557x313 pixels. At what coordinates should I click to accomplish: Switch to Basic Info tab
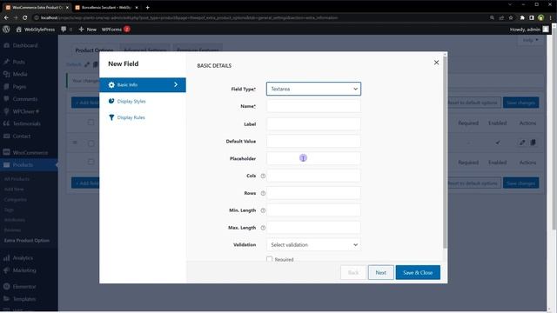click(143, 85)
